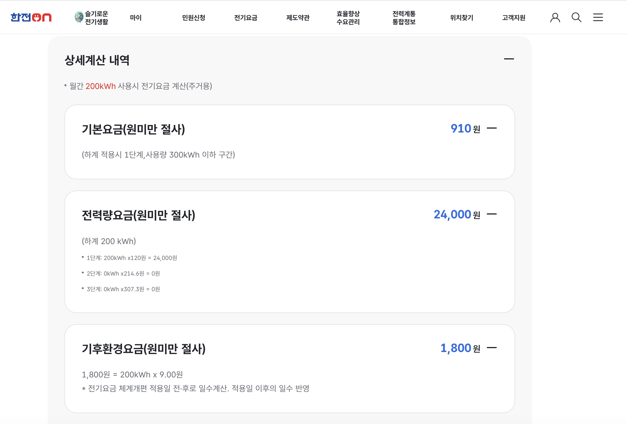The image size is (627, 424).
Task: Open the 효율향상 수요관리 menu
Action: 348,18
